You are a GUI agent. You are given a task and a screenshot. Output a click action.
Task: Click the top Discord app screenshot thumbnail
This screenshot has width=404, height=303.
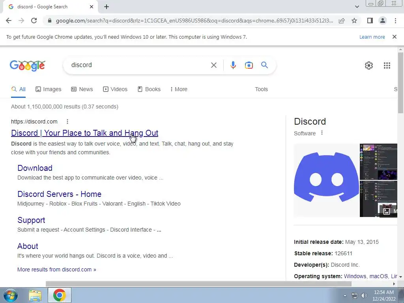point(378,161)
